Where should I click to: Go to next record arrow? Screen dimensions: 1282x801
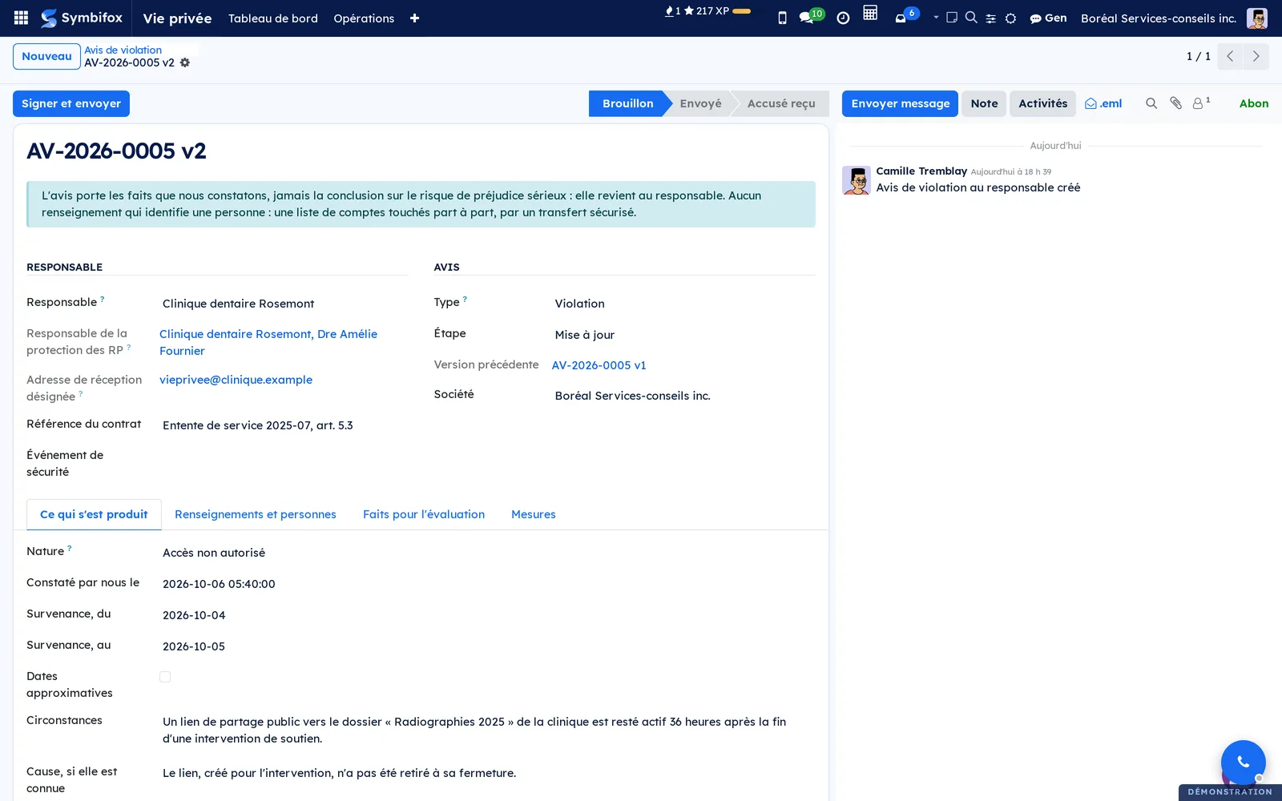[1256, 56]
